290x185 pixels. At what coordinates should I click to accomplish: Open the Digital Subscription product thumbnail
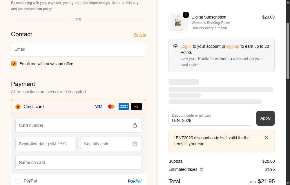point(178,23)
